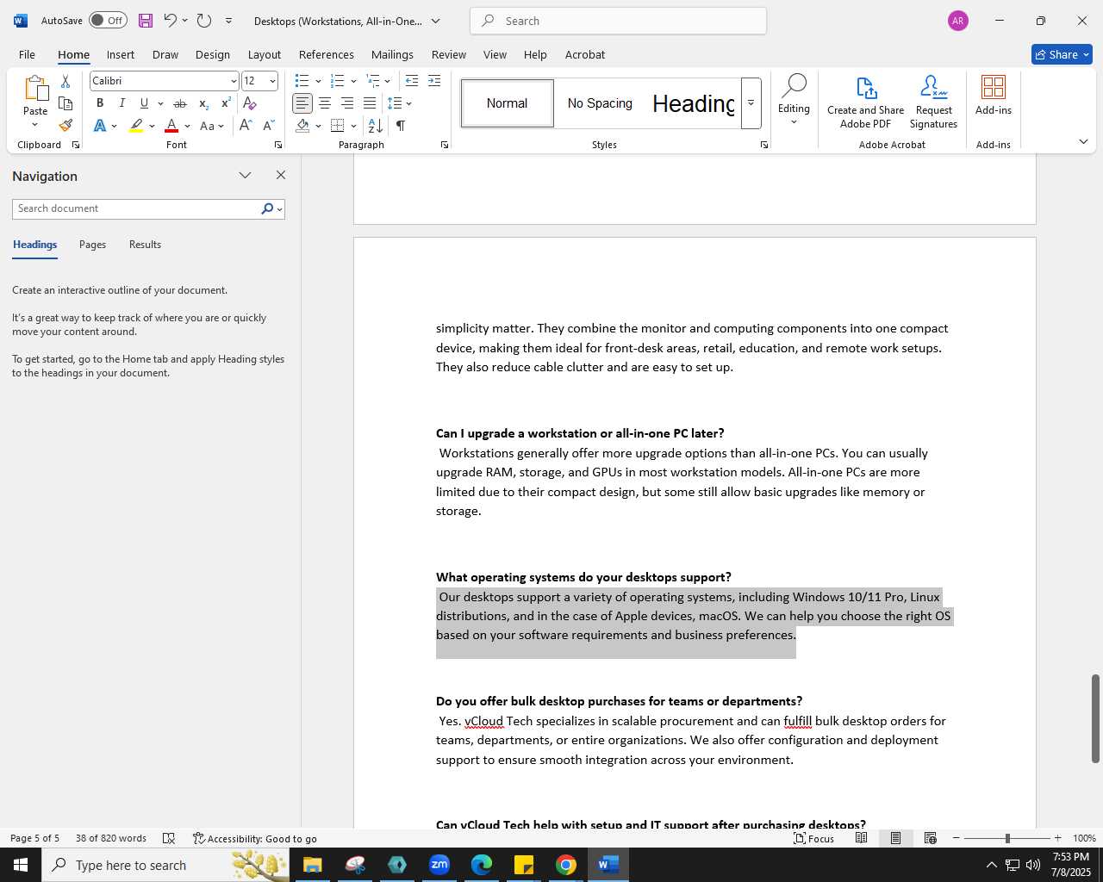Click the Share button
The image size is (1103, 882).
(1062, 54)
